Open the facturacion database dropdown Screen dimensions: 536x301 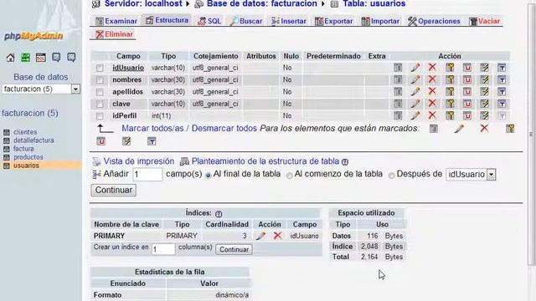click(41, 89)
